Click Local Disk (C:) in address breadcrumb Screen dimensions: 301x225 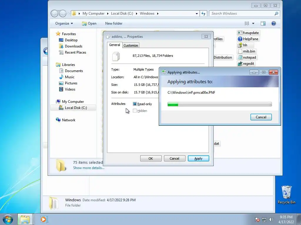(122, 13)
